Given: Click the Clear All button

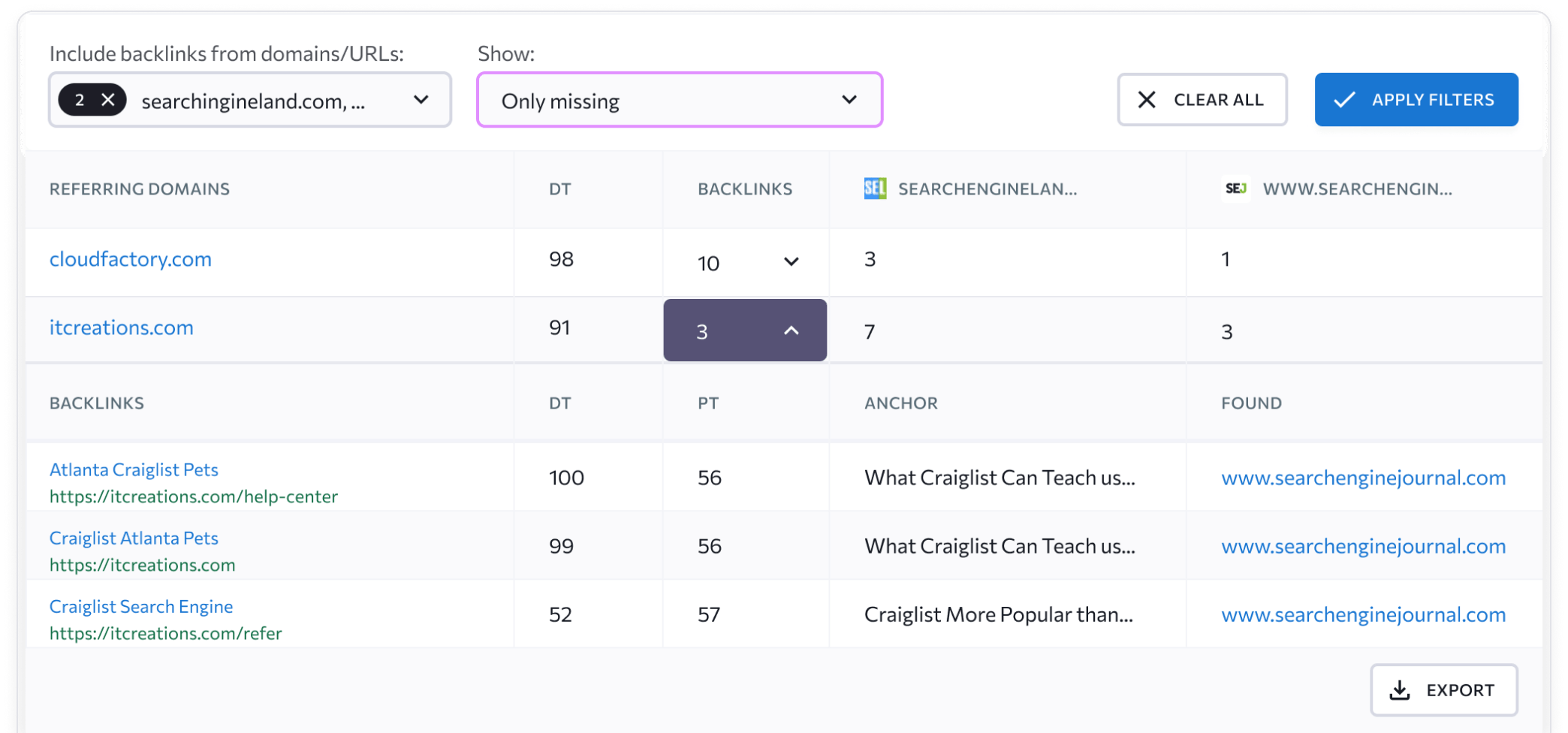Looking at the screenshot, I should (1202, 100).
